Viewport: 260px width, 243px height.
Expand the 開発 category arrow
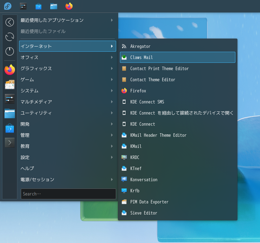pos(112,124)
